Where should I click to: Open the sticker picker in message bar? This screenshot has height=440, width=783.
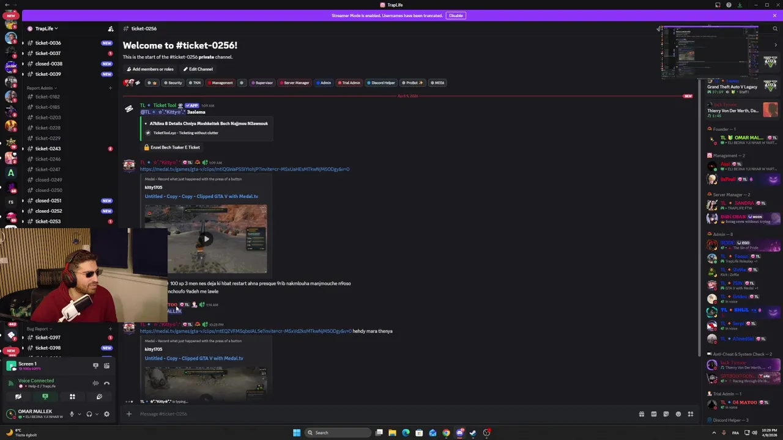[x=666, y=414]
